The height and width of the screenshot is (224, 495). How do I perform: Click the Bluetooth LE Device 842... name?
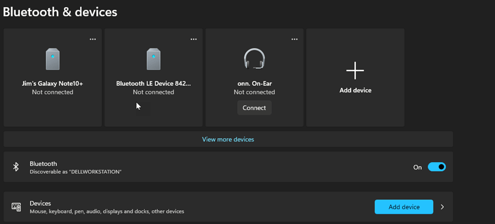153,84
